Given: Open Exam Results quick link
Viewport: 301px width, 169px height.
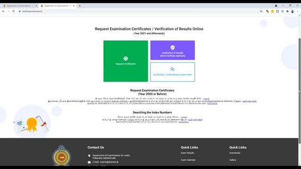Looking at the screenshot, I should 187,153.
